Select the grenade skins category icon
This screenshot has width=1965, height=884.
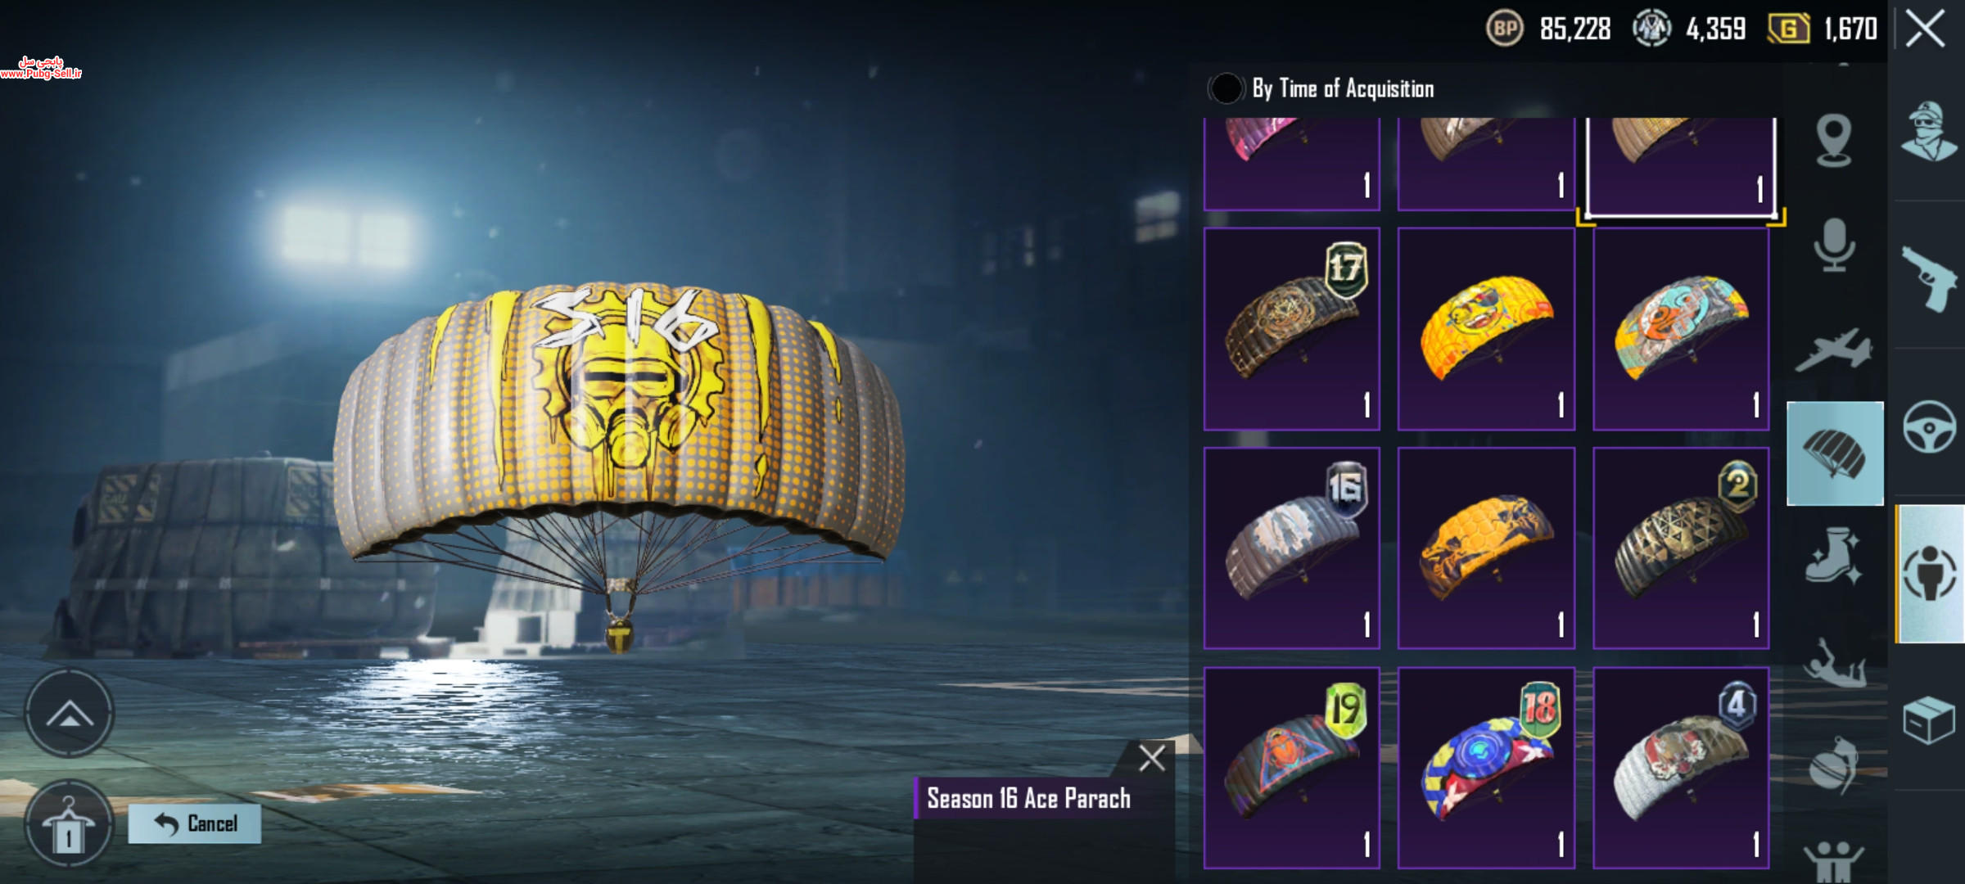tap(1834, 765)
